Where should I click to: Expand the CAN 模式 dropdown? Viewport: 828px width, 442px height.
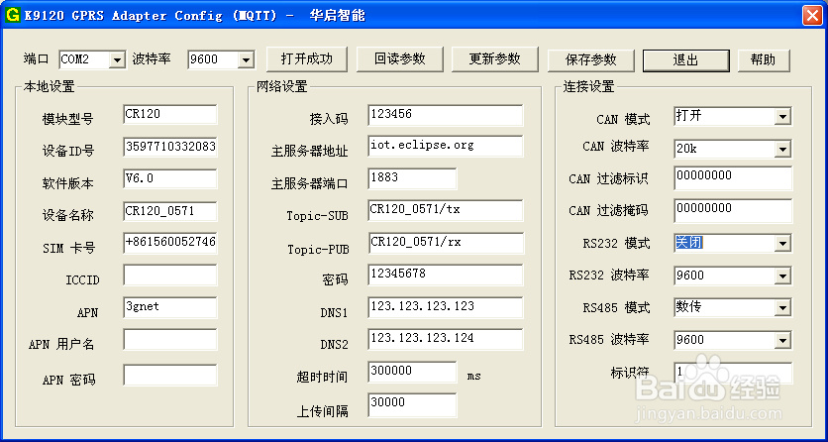pos(783,116)
